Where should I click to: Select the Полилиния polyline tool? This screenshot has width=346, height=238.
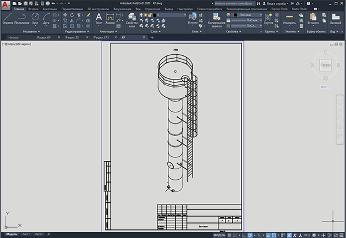click(x=22, y=18)
